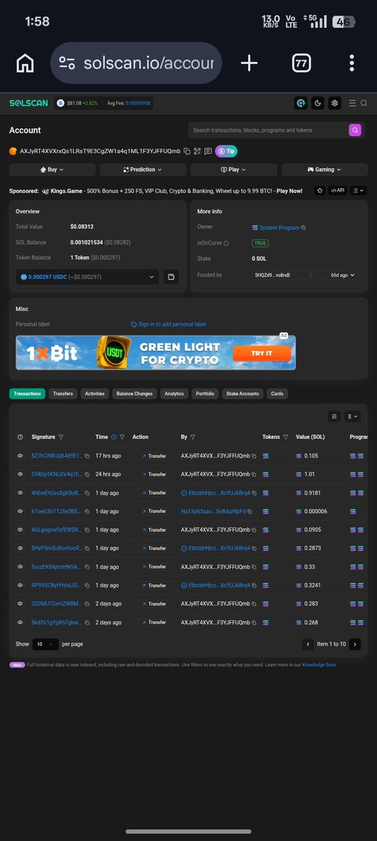Screen dimensions: 377x841
Task: Click the table filter settings icon
Action: pyautogui.click(x=334, y=416)
